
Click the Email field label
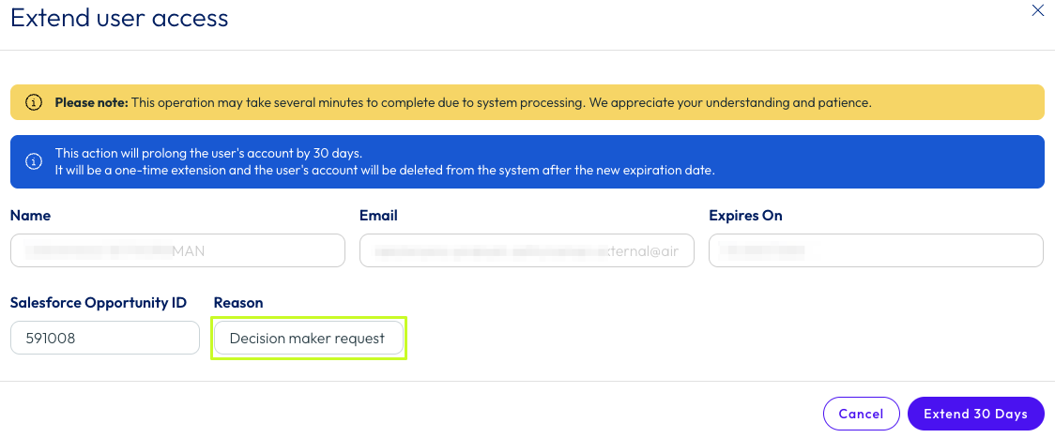pyautogui.click(x=378, y=216)
